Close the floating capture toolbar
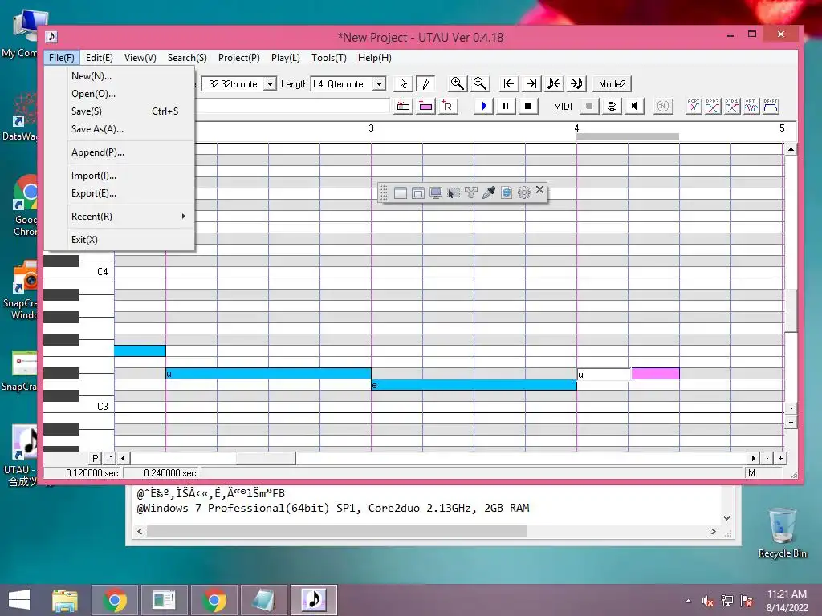This screenshot has width=822, height=616. [x=540, y=189]
